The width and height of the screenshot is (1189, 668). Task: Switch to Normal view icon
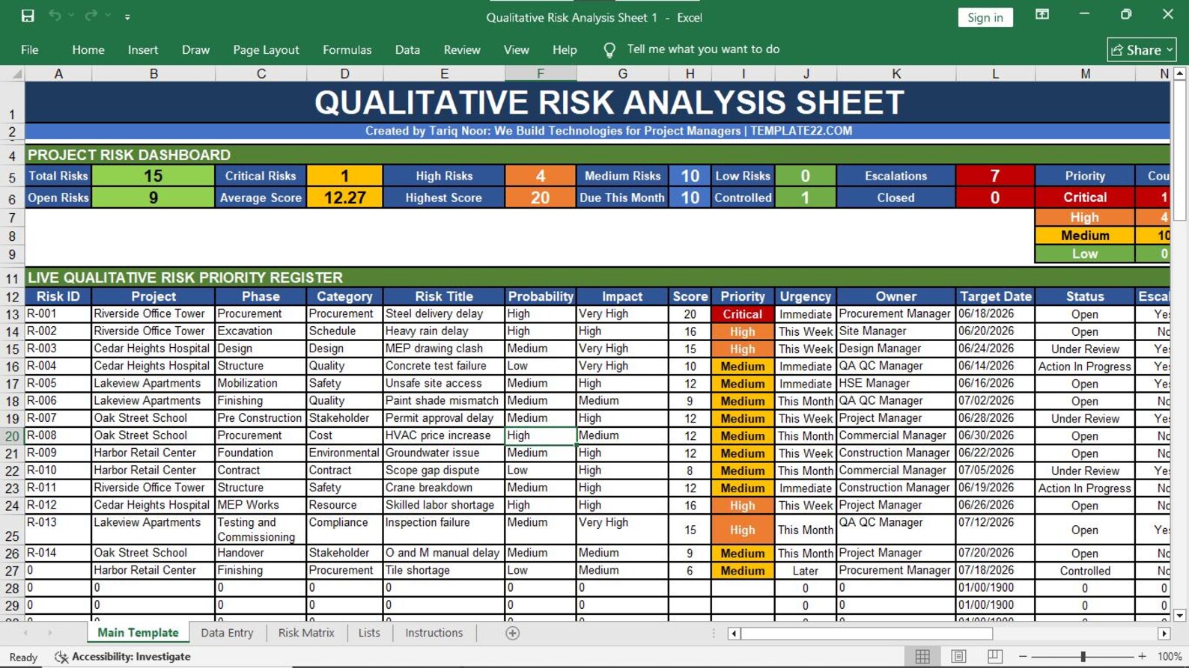coord(922,657)
